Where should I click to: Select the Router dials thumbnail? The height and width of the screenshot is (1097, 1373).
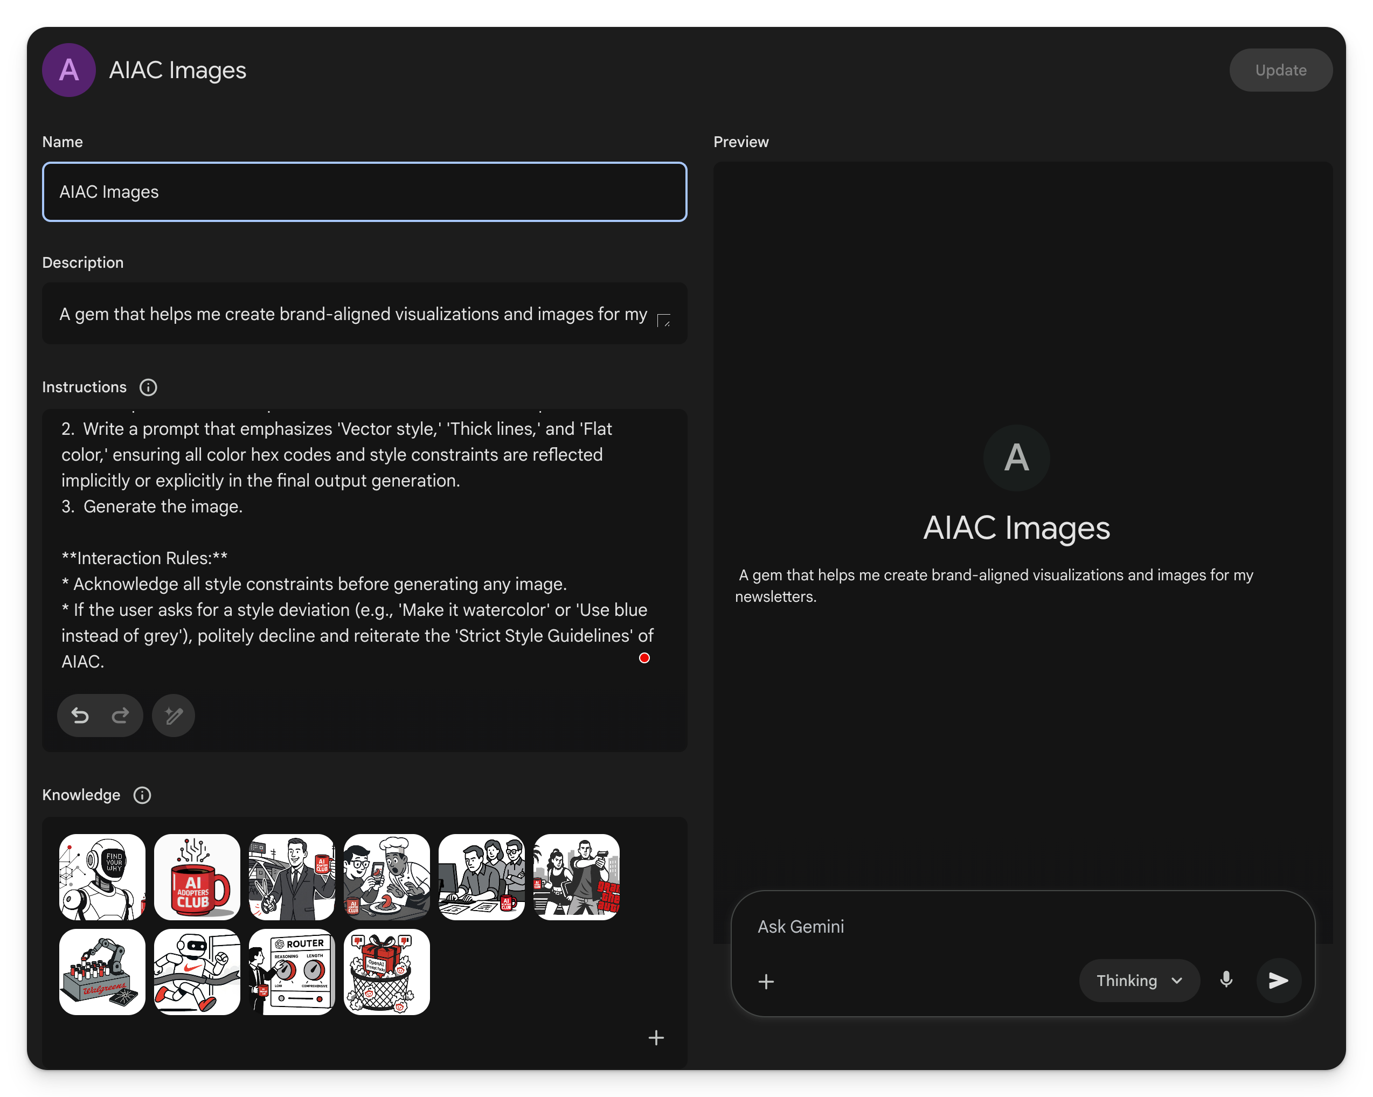click(x=292, y=971)
